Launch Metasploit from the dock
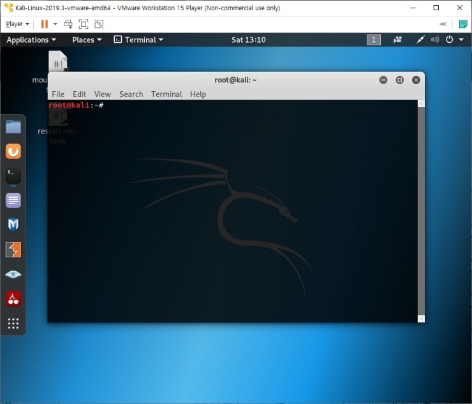The width and height of the screenshot is (472, 404). pyautogui.click(x=13, y=225)
